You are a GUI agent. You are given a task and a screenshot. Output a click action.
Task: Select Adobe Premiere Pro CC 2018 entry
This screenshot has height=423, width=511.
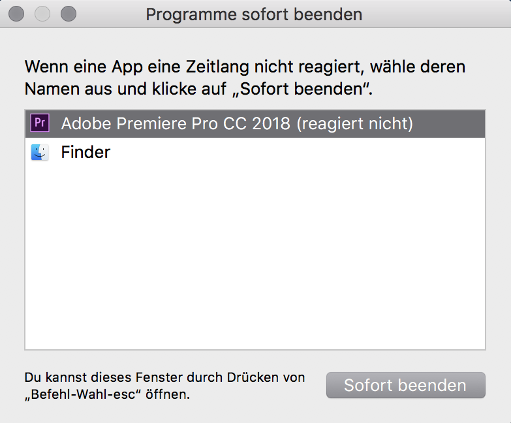coord(196,123)
